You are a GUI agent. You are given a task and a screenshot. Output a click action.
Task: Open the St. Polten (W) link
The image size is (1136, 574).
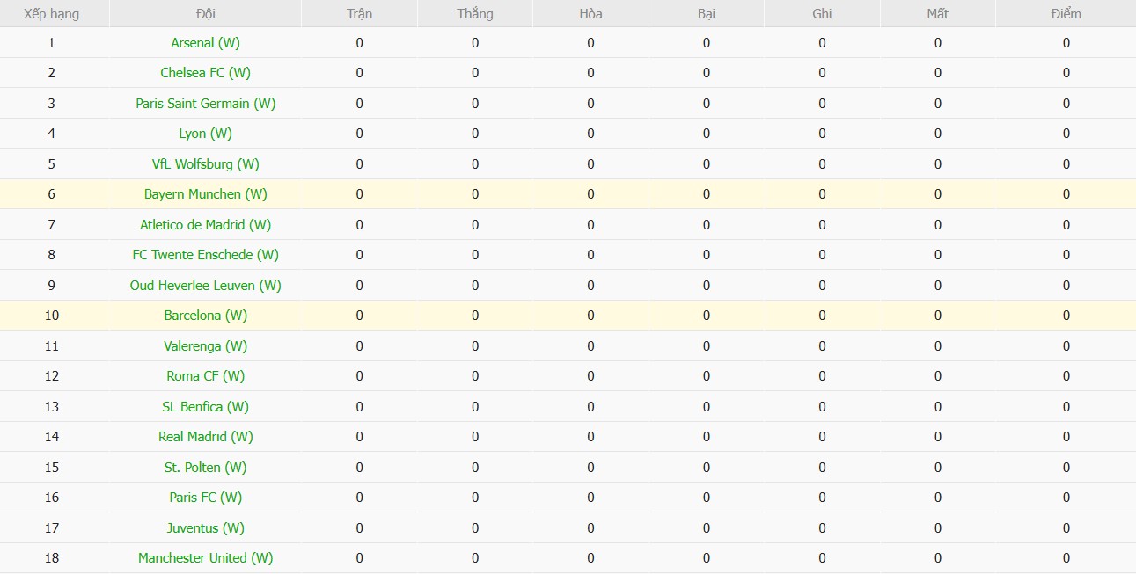tap(205, 467)
